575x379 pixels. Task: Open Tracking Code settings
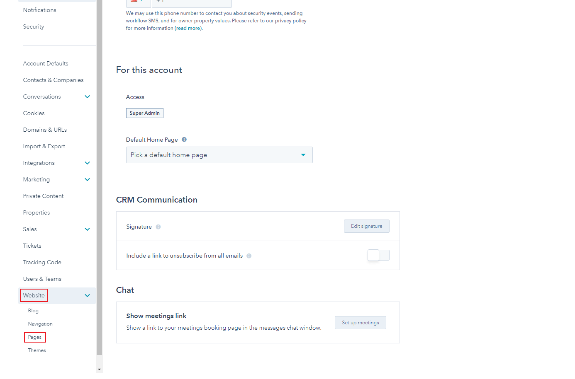coord(42,262)
